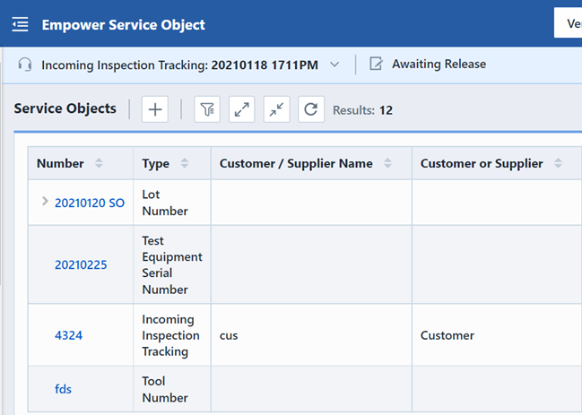Sort by Customer or Supplier column
The image size is (582, 415).
pyautogui.click(x=558, y=164)
